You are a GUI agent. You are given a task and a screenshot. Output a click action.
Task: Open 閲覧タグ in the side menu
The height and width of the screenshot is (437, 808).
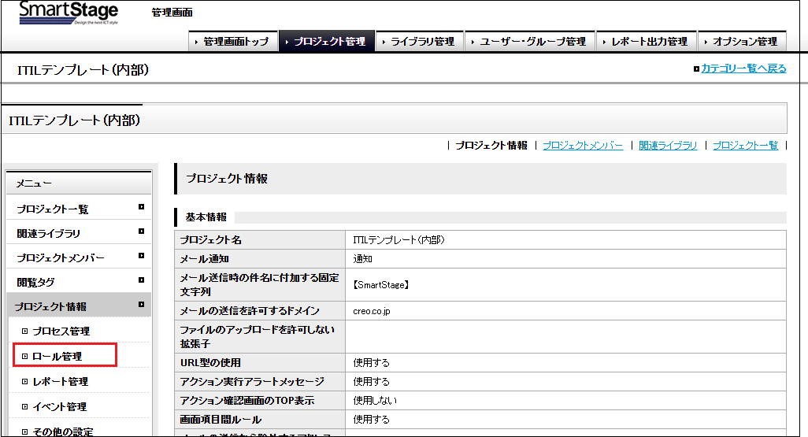[x=79, y=281]
